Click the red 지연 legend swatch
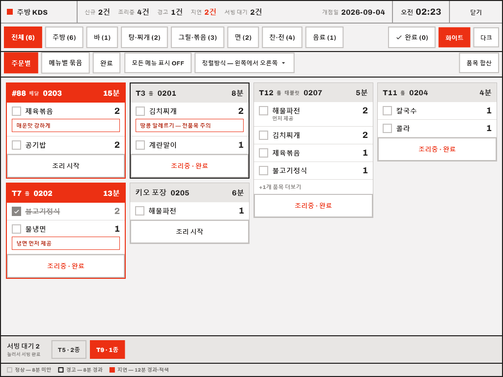The image size is (503, 377). 112,370
